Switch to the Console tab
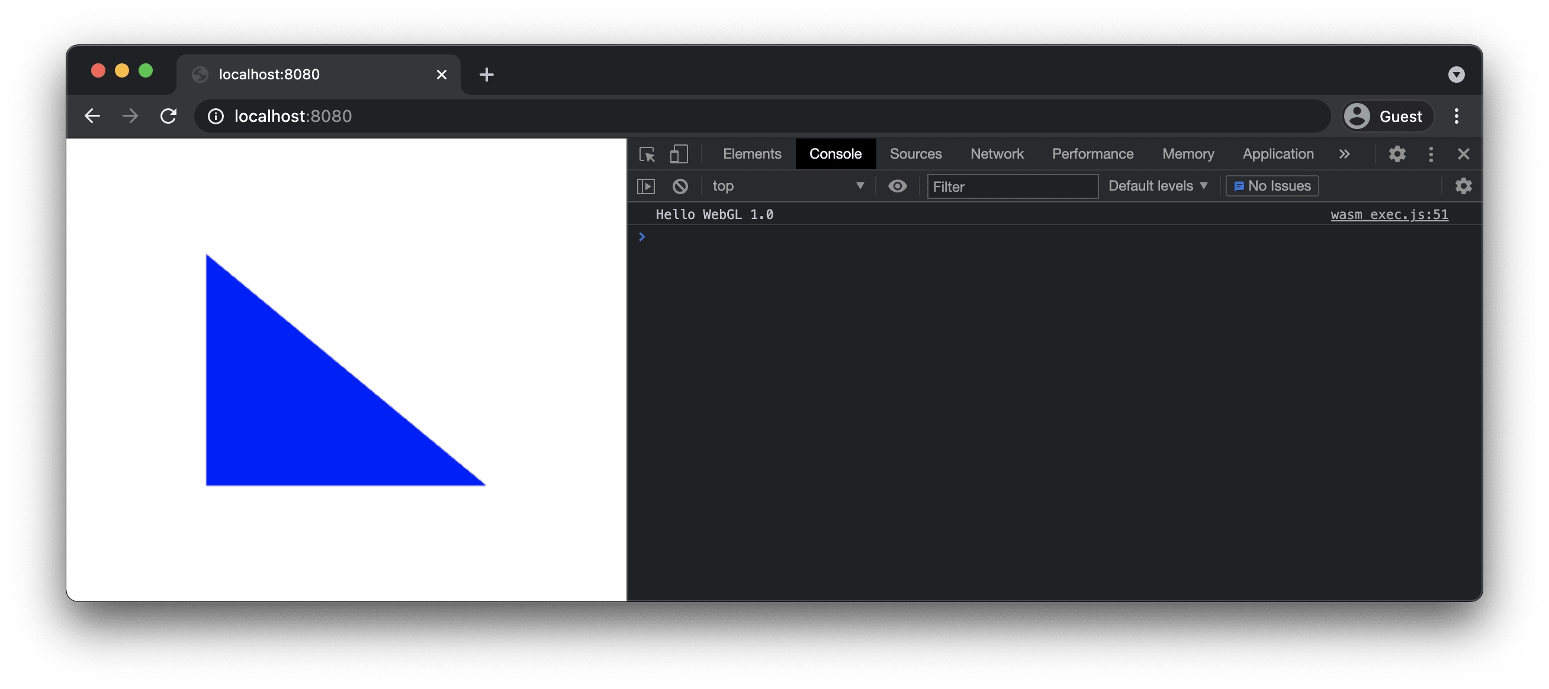 tap(835, 154)
